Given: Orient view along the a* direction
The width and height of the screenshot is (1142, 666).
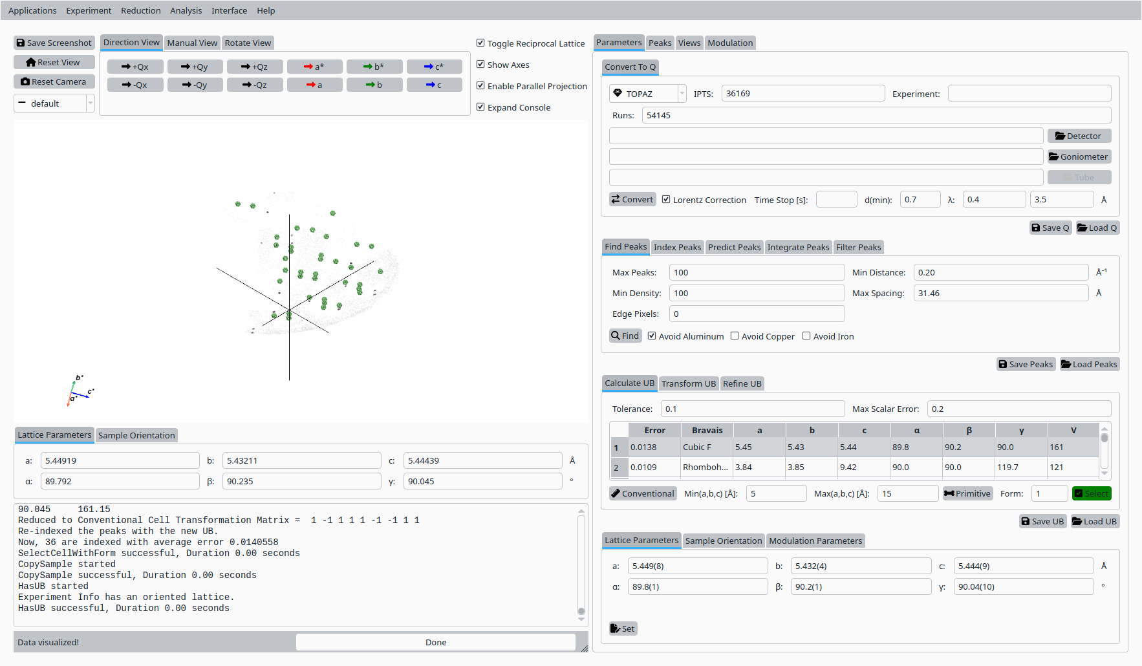Looking at the screenshot, I should [x=314, y=67].
